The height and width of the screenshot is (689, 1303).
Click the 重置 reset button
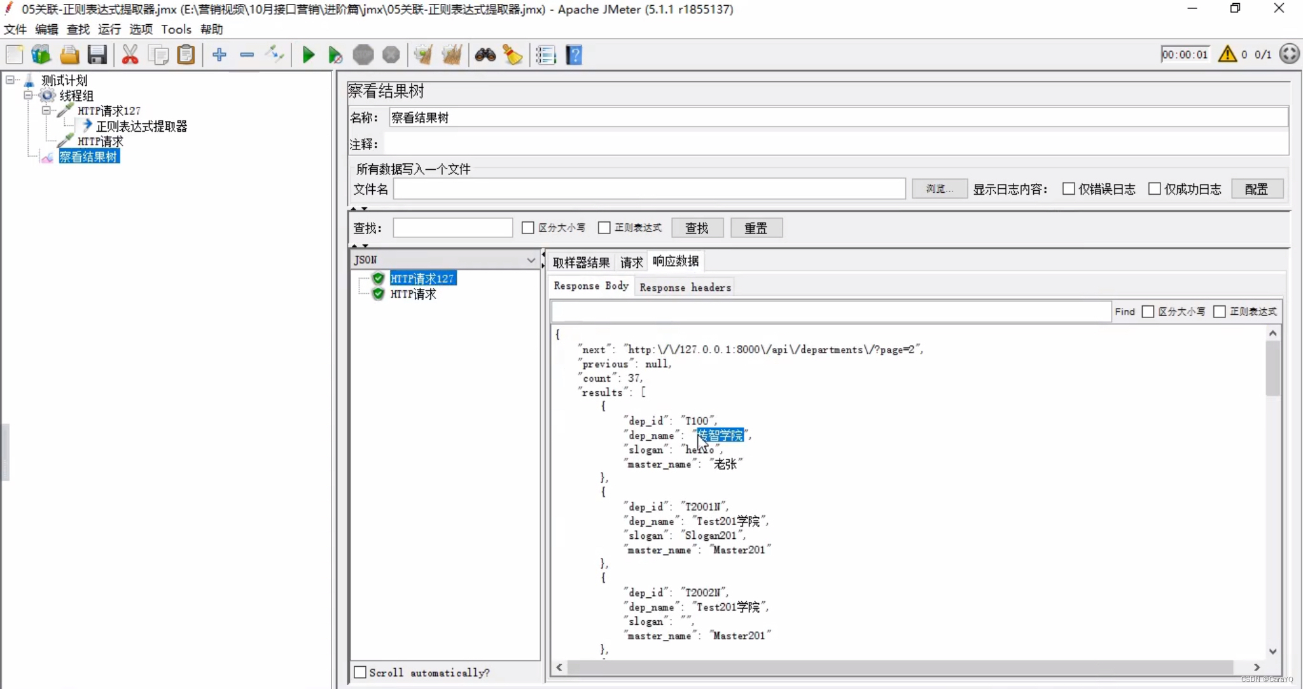(756, 228)
